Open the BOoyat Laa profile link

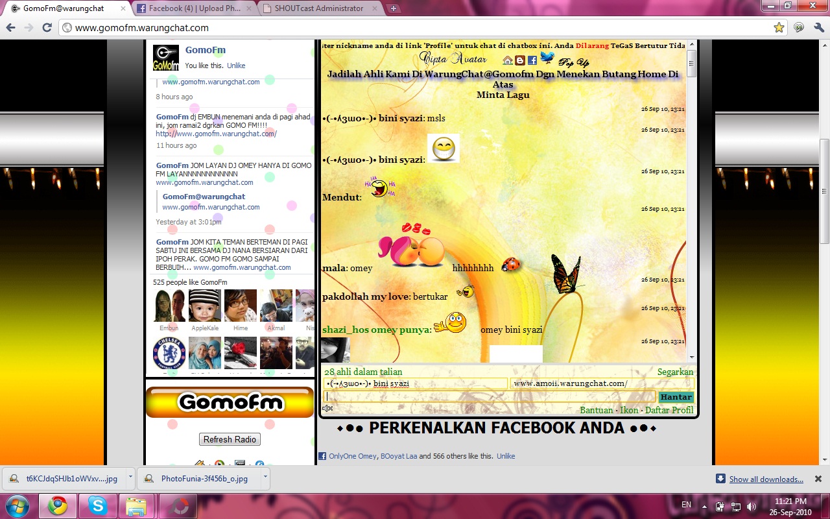[399, 456]
